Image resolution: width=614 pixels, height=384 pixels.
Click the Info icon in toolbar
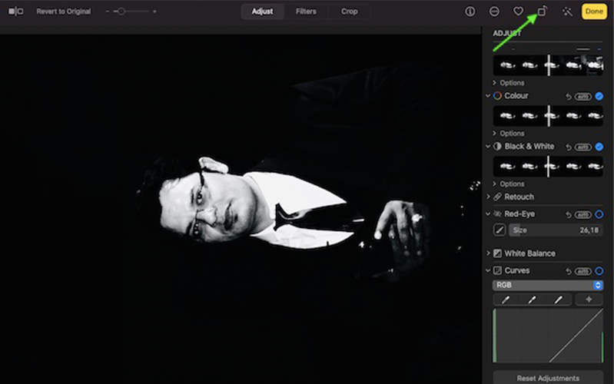pos(470,12)
